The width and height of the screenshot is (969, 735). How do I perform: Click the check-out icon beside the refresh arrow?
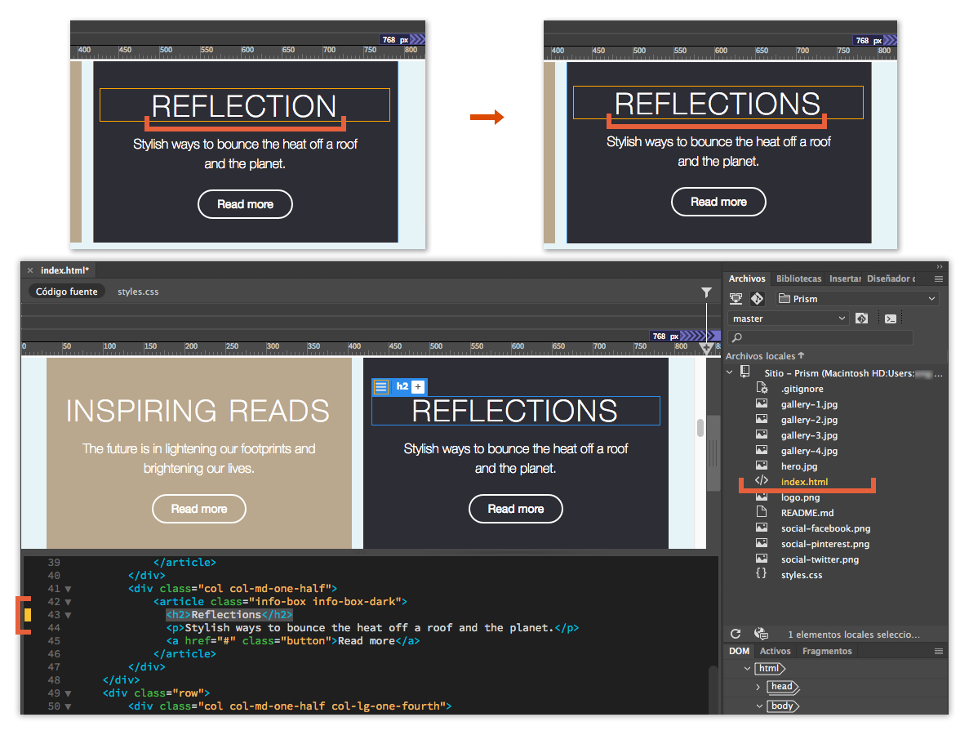click(761, 634)
